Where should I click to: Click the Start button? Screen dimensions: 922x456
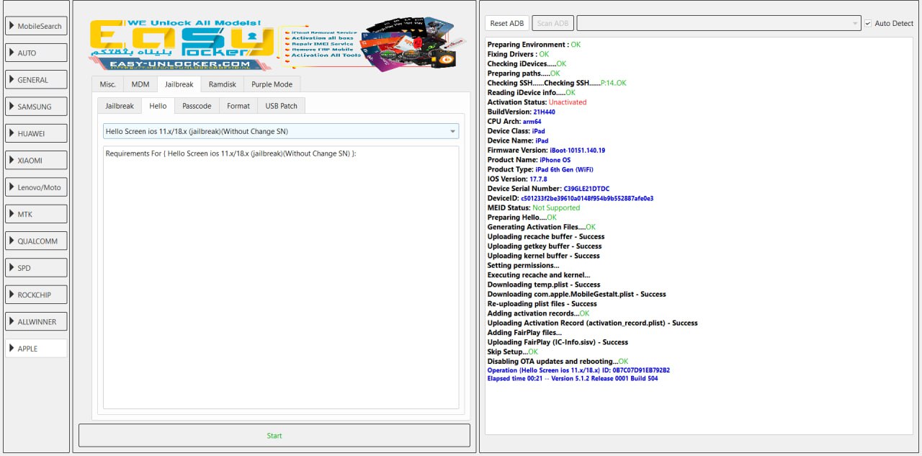pos(274,435)
